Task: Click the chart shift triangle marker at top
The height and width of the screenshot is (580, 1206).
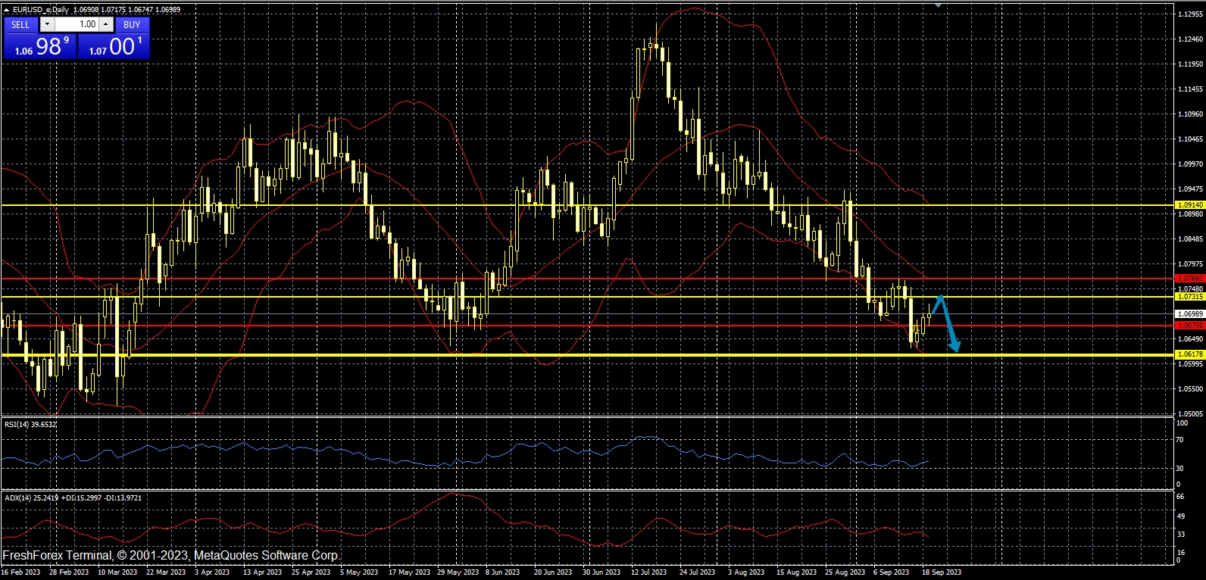Action: [x=939, y=5]
